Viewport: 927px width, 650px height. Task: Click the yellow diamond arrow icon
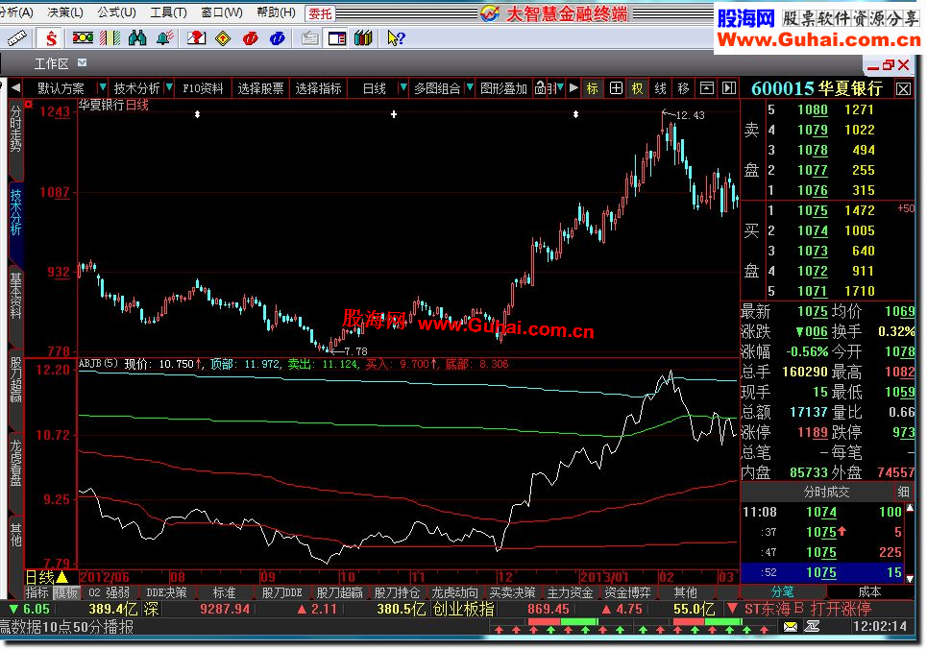223,38
